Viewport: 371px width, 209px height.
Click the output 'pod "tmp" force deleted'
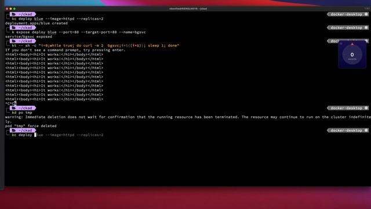click(x=31, y=126)
